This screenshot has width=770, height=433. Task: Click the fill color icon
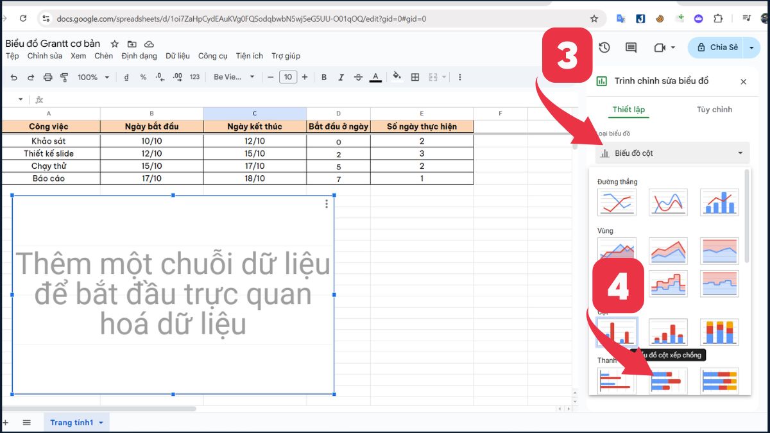[x=397, y=77]
